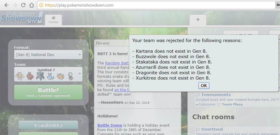This screenshot has width=280, height=135.
Task: Click the key icon in address bar
Action: coord(277,5)
